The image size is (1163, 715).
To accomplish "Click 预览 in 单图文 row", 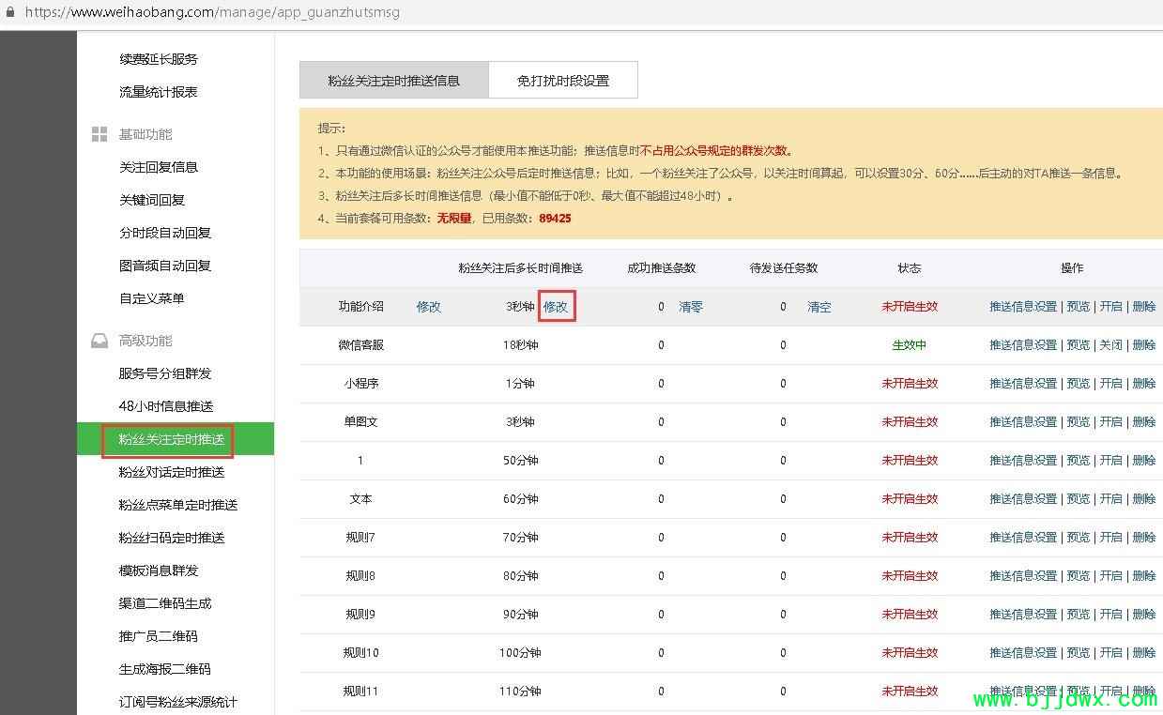I will click(1079, 422).
